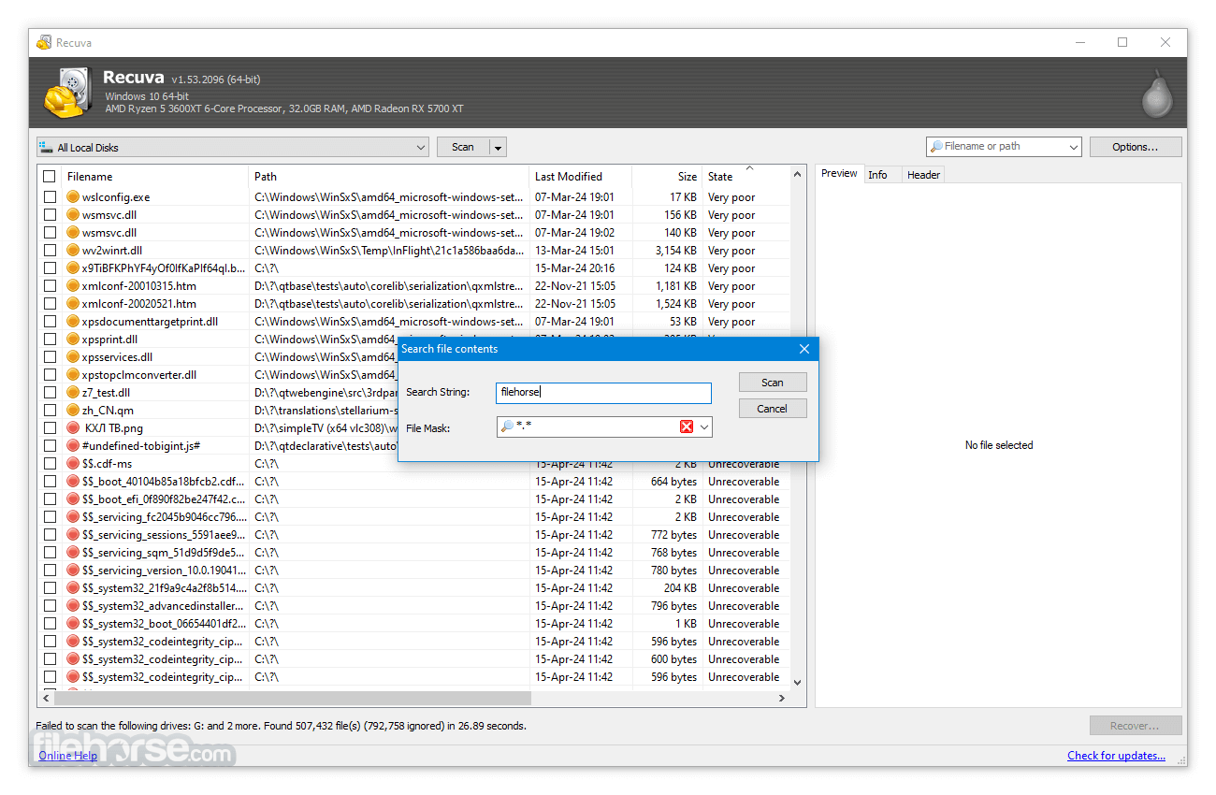Click the red status icon of $$_boot_40104b85a18bfcb2.cdf
The image size is (1216, 795).
coord(74,482)
